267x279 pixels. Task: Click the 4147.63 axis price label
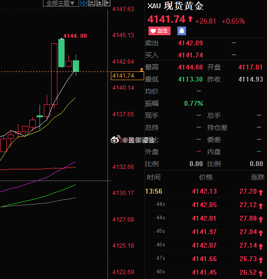point(123,9)
